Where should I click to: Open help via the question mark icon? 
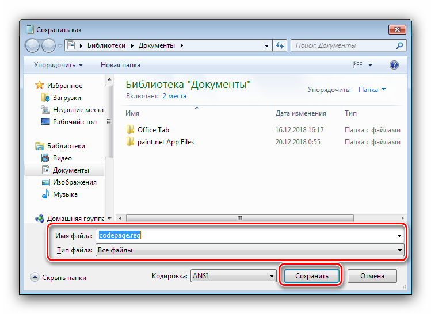point(394,65)
